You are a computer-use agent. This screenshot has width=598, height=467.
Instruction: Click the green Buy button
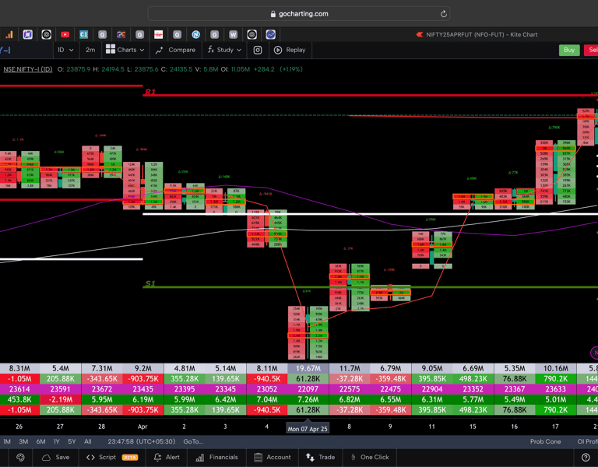pyautogui.click(x=569, y=50)
